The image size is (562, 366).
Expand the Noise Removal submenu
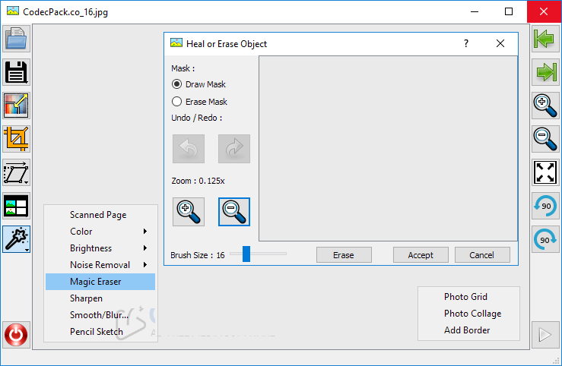100,265
